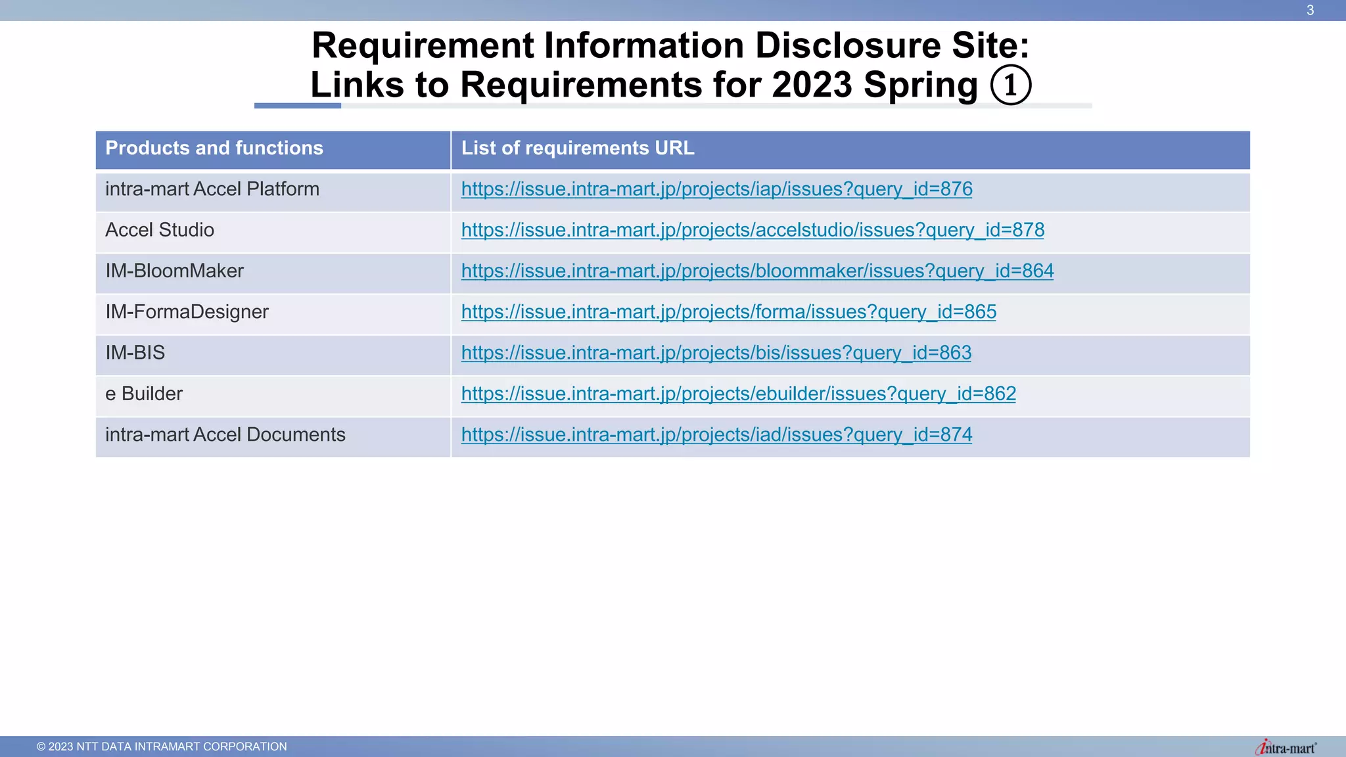Click the '© 2023 NTT DATA INTRAMART CORPORATION' footer
The height and width of the screenshot is (757, 1346).
(x=162, y=746)
